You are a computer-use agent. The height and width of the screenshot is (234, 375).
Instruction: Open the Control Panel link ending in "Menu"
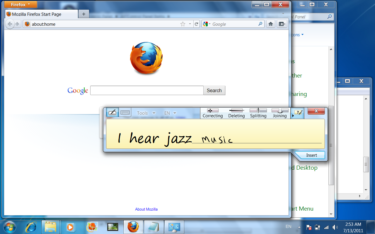point(302,209)
